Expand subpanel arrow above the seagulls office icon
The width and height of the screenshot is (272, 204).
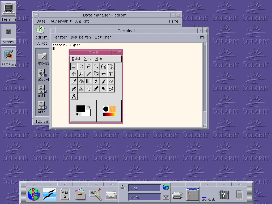tap(50, 184)
